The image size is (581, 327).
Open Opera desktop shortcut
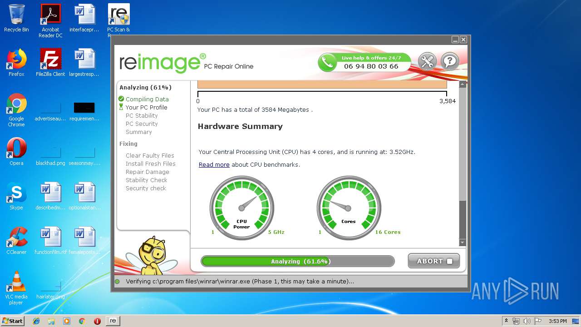pos(16,152)
